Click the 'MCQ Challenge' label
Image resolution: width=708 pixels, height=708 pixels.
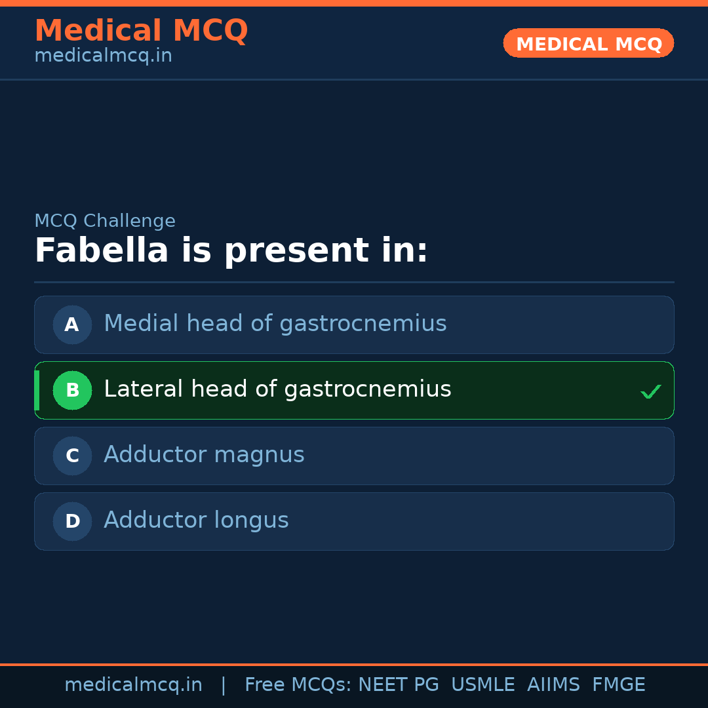(x=105, y=222)
